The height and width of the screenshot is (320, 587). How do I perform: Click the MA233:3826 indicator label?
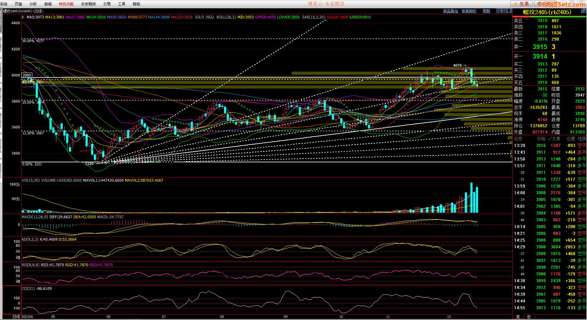point(182,17)
